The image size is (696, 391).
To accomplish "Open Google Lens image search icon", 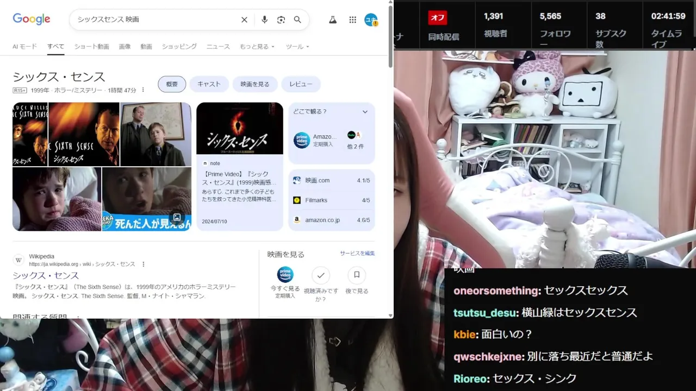I will pos(281,20).
